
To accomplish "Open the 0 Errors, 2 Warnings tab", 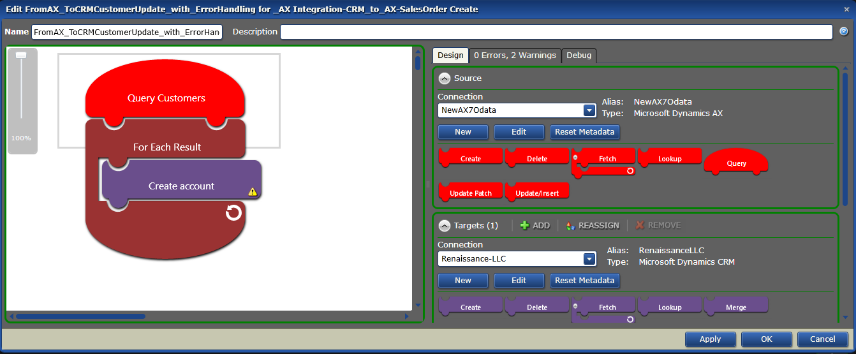I will (x=515, y=55).
